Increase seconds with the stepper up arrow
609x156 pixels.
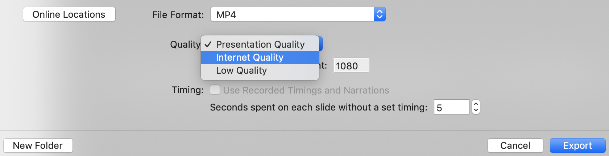[476, 104]
